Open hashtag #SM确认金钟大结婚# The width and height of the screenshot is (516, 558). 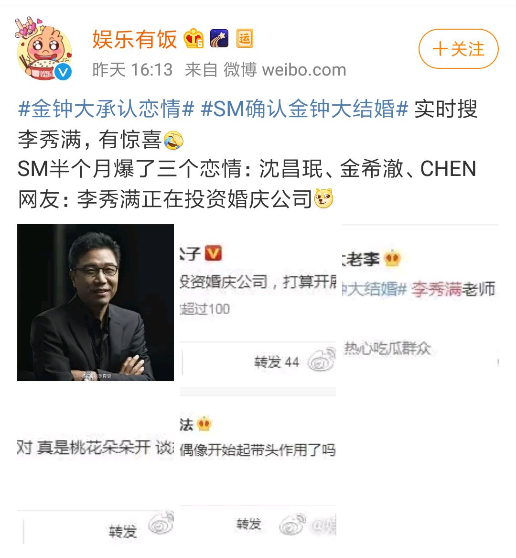pyautogui.click(x=304, y=109)
